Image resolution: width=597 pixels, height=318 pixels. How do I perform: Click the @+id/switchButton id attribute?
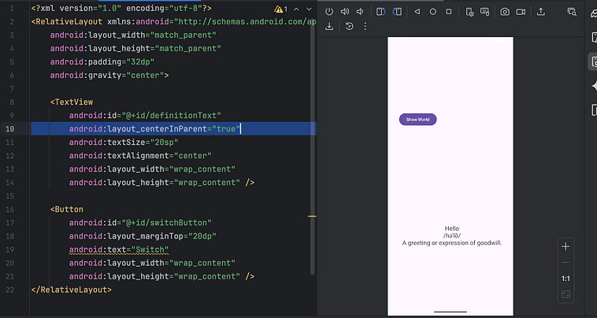140,223
